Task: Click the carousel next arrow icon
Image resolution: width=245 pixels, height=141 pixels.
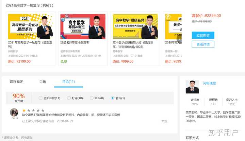Action: click(x=179, y=39)
